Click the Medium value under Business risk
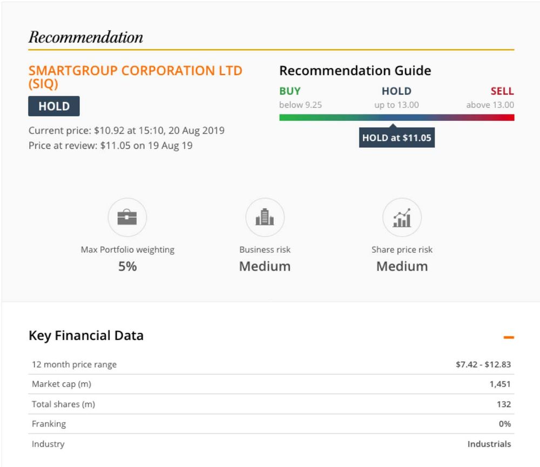This screenshot has height=467, width=540. click(x=265, y=266)
